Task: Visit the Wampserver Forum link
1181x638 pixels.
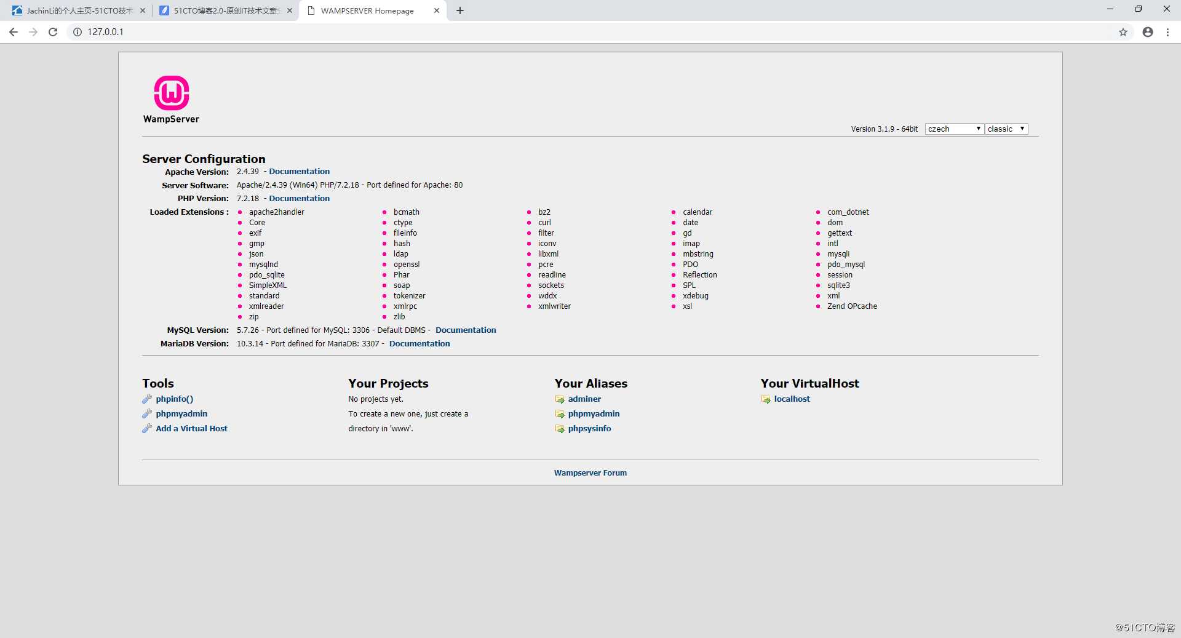Action: pyautogui.click(x=590, y=473)
